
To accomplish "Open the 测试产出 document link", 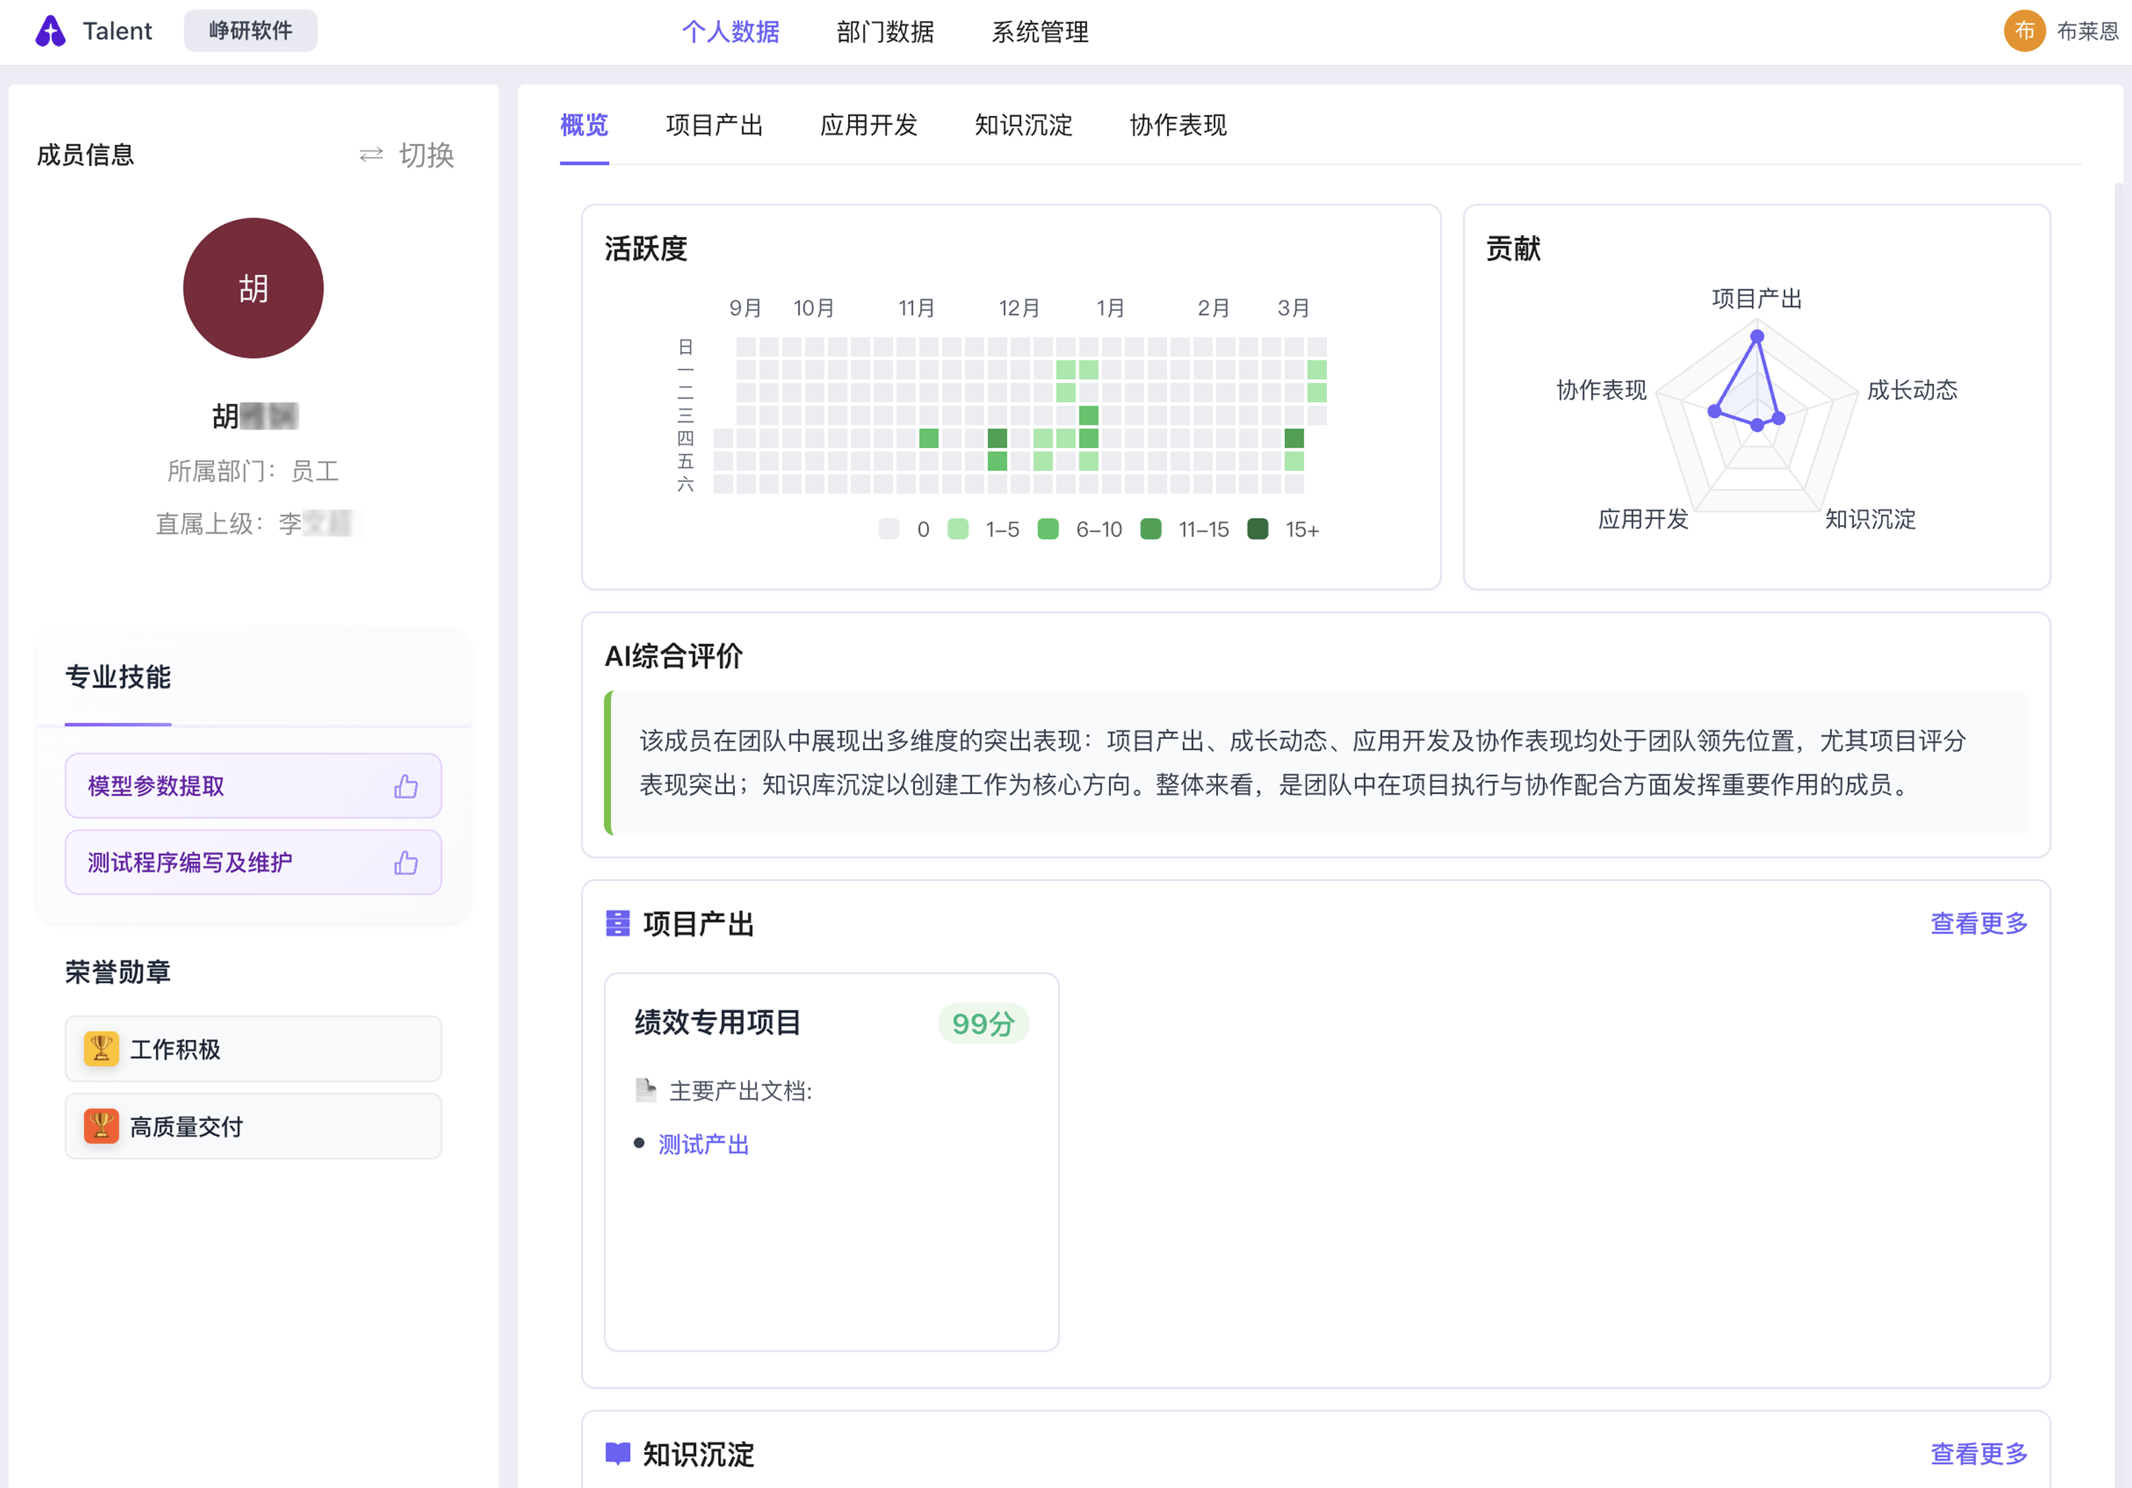I will pyautogui.click(x=703, y=1143).
